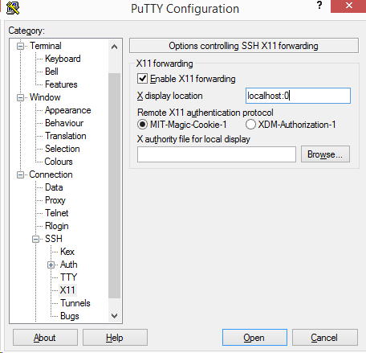Click scroll up arrow in Category tree
366x353 pixels.
point(114,47)
